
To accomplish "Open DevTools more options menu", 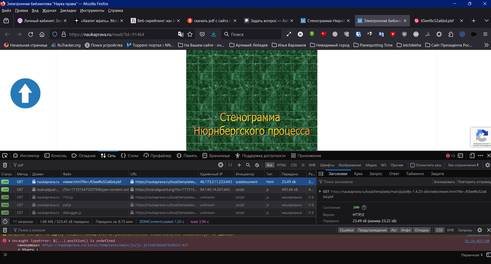I will tap(480, 156).
